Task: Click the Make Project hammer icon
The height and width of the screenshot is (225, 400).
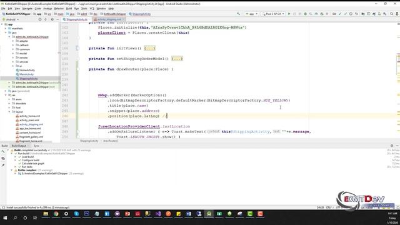Action: tap(238, 14)
